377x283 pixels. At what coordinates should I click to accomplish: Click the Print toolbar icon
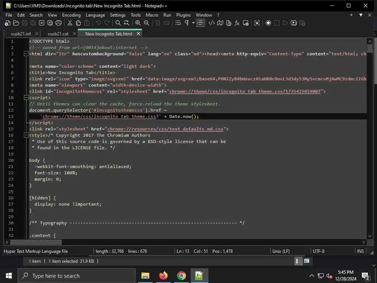(x=59, y=23)
